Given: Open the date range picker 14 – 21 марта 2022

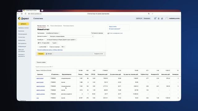Looking at the screenshot, I should click(44, 43).
